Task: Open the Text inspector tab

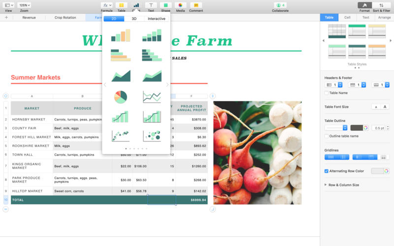Action: click(365, 17)
